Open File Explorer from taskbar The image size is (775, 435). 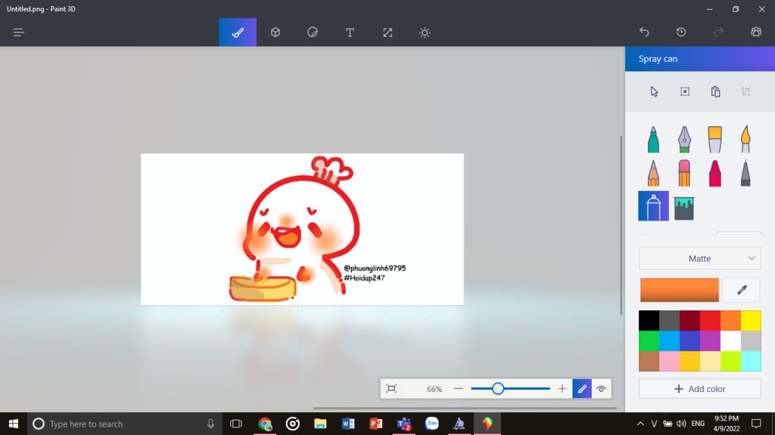(x=320, y=424)
